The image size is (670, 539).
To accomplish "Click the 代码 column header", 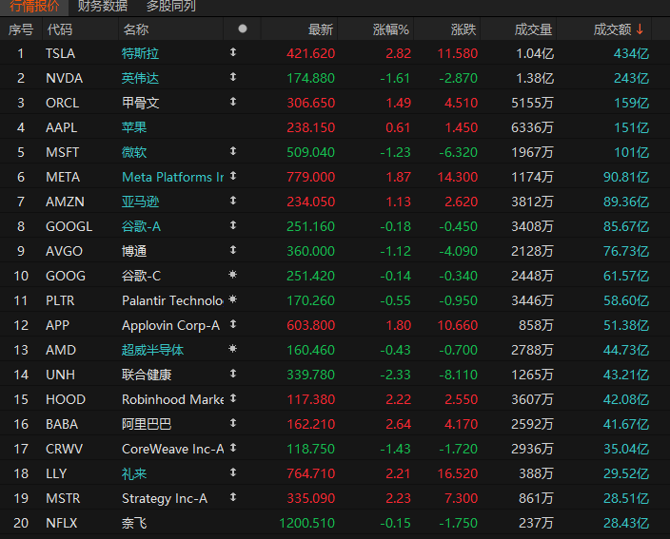I will coord(60,29).
